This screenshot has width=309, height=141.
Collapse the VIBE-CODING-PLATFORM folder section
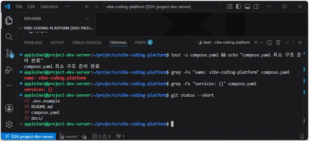(56, 28)
